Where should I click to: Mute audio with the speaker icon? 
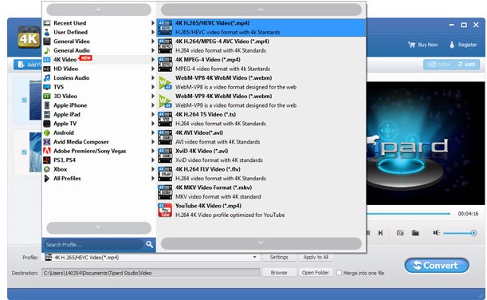[x=436, y=232]
